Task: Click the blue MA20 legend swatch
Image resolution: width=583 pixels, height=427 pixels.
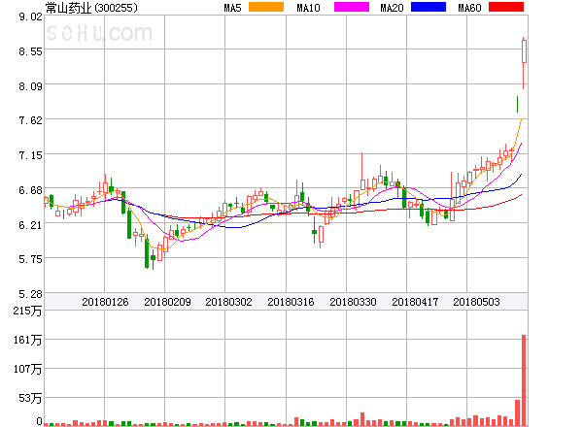Action: pyautogui.click(x=429, y=7)
